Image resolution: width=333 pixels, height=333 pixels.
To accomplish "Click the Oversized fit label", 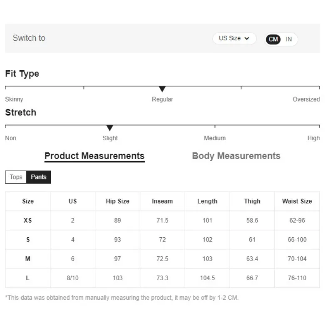I will 306,99.
